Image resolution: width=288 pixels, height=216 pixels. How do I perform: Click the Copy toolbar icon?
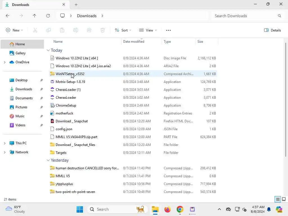click(49, 30)
